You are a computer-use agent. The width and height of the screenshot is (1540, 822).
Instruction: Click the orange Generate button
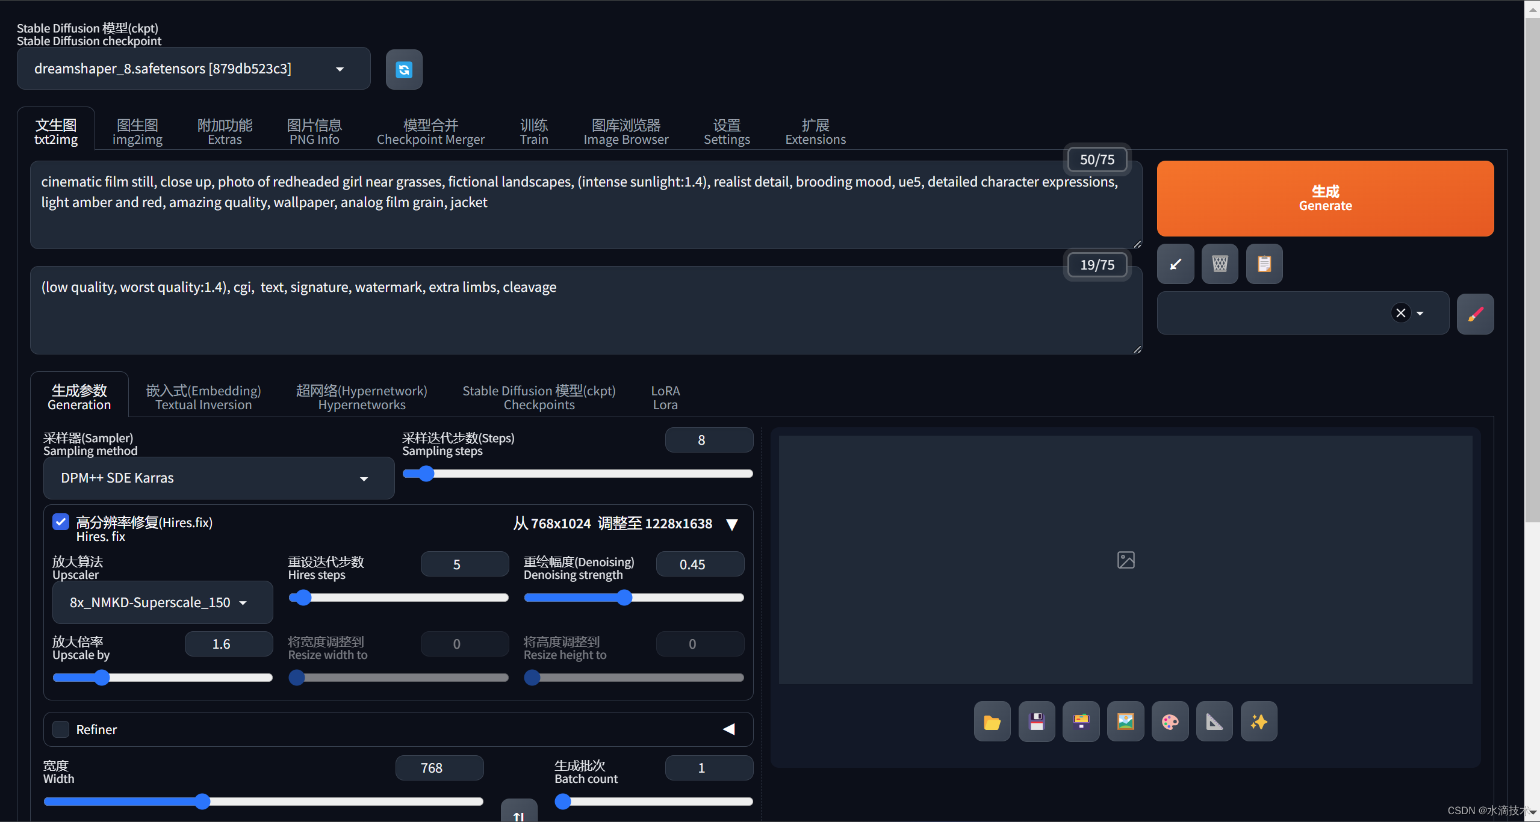pos(1325,199)
